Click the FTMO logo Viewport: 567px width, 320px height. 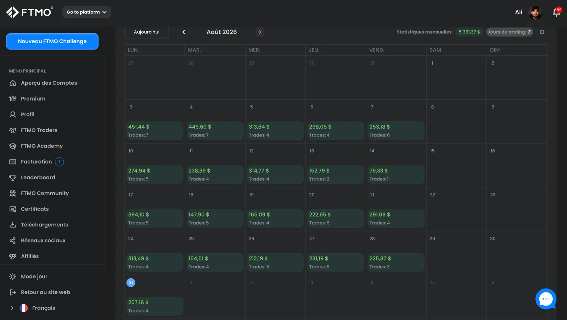[30, 12]
